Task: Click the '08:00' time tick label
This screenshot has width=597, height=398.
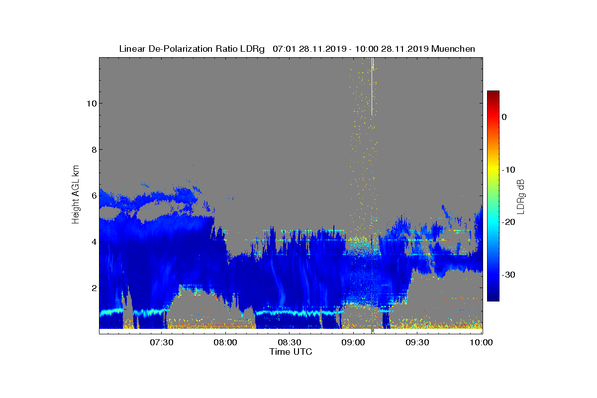Action: pos(225,342)
